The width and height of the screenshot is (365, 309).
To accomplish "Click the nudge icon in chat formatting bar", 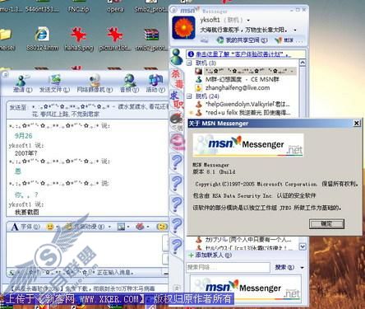I will (x=140, y=227).
